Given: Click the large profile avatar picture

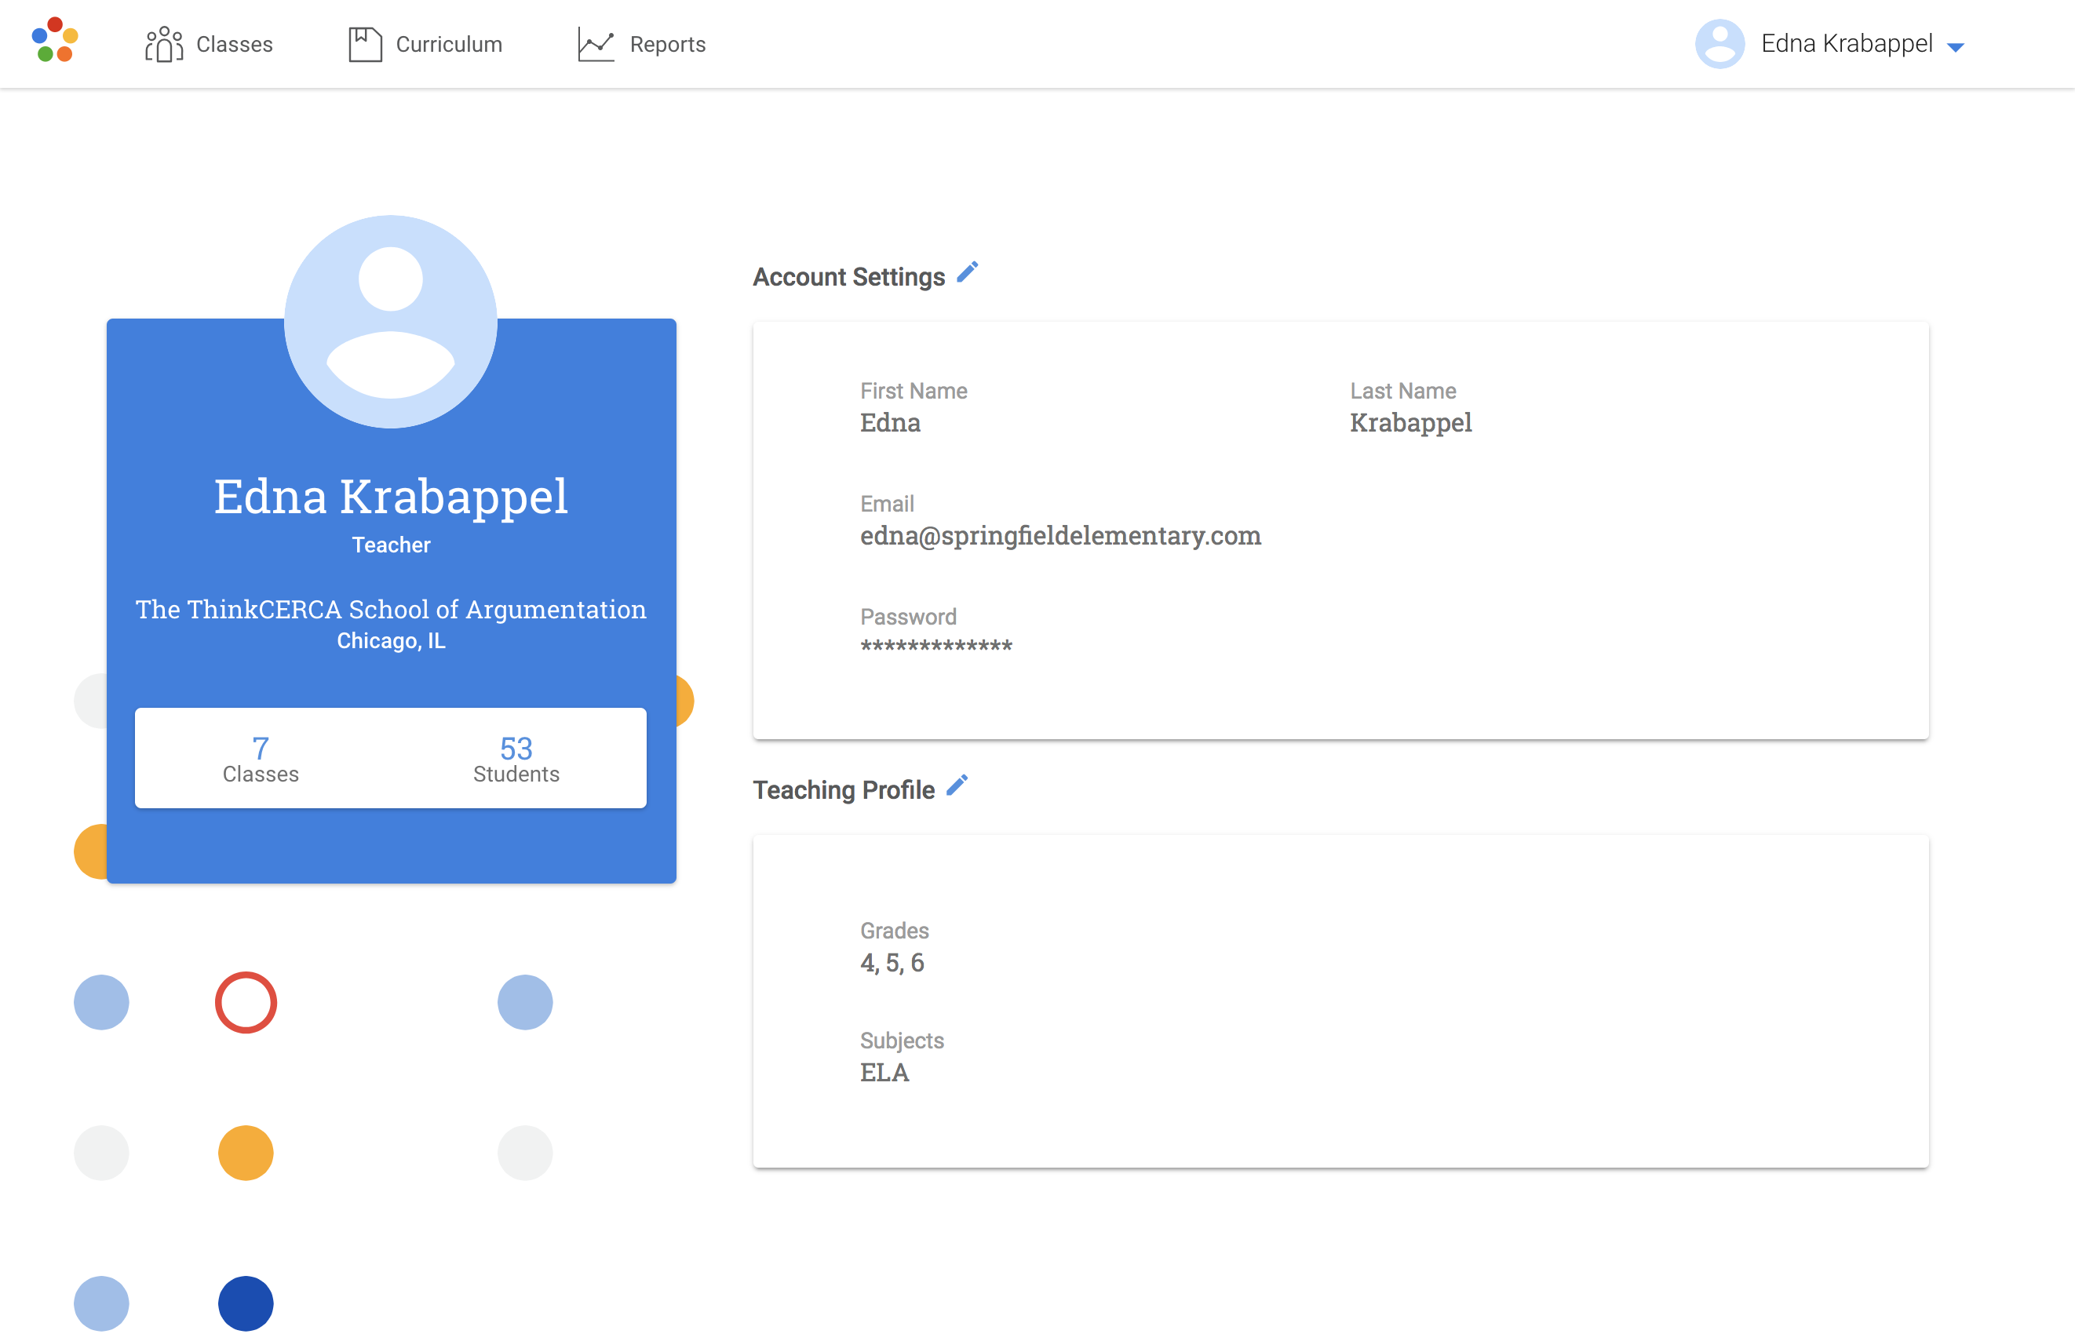Looking at the screenshot, I should [391, 322].
